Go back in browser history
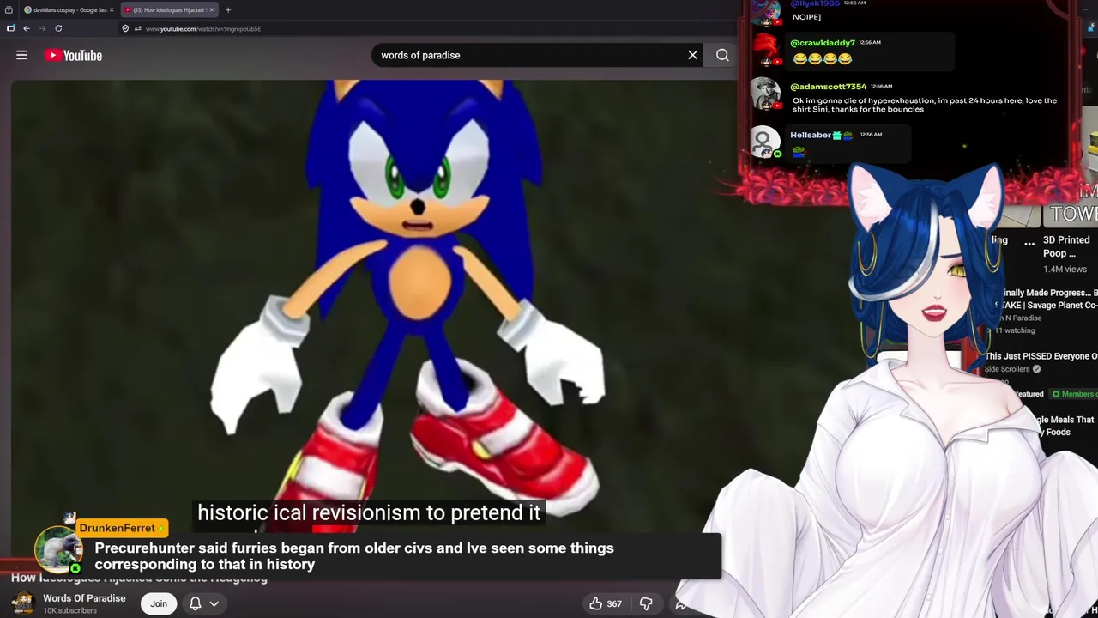The height and width of the screenshot is (618, 1098). coord(27,28)
